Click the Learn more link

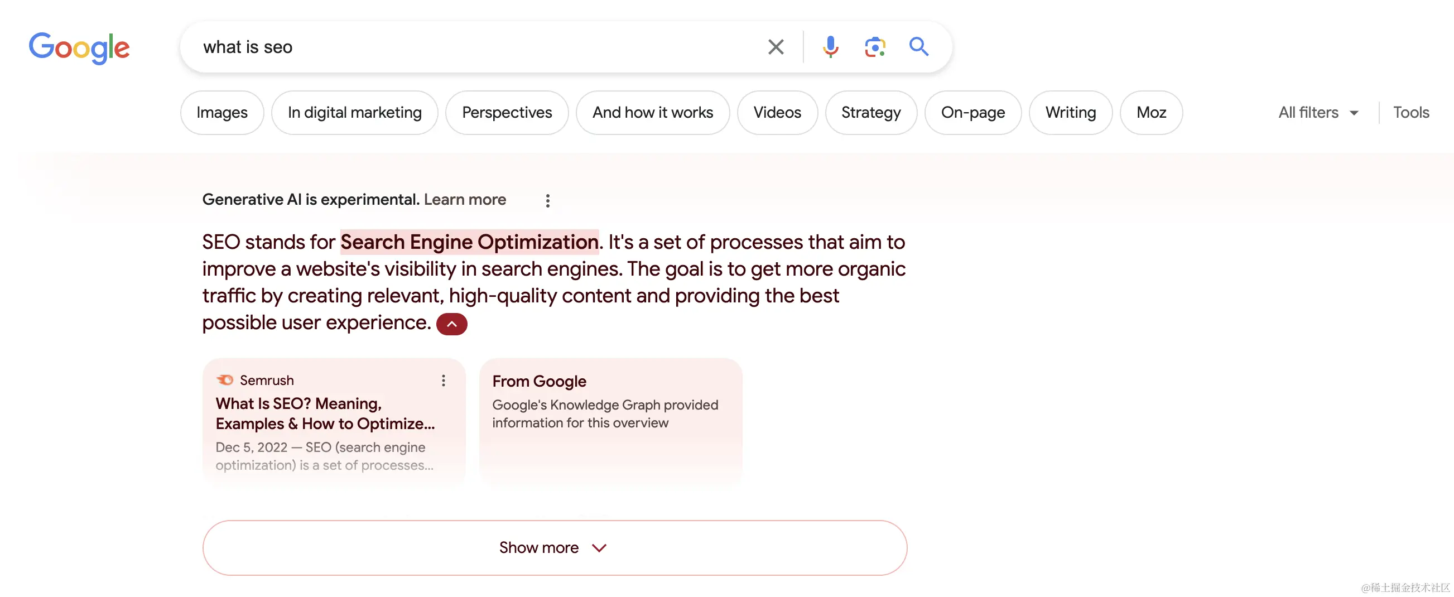(x=465, y=200)
